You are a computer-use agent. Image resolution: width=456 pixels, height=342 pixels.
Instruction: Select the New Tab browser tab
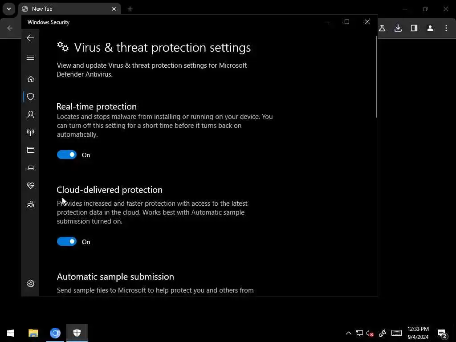pos(69,9)
